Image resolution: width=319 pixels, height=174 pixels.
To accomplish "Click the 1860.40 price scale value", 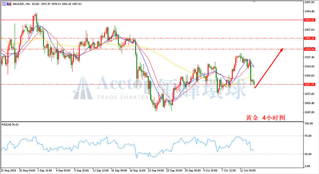I will tap(309, 103).
